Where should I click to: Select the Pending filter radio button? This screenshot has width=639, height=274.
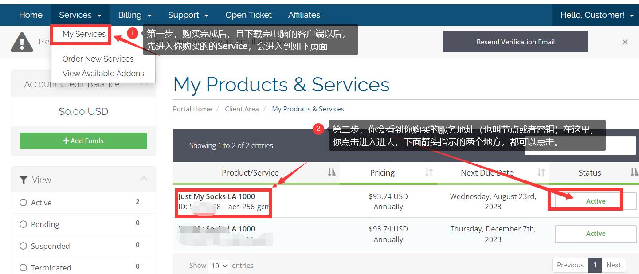[24, 224]
